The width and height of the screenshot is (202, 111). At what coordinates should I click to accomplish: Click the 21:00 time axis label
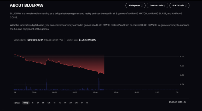[x=157, y=93]
